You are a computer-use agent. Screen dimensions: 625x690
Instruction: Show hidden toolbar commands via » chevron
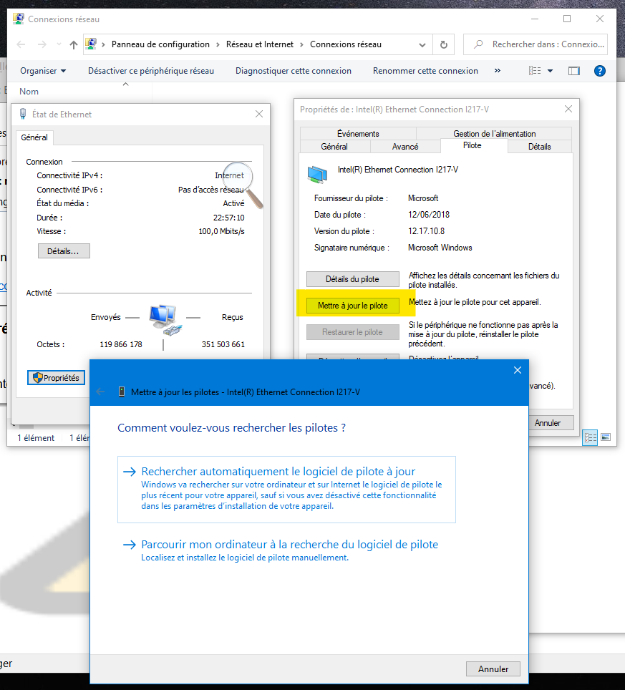498,71
